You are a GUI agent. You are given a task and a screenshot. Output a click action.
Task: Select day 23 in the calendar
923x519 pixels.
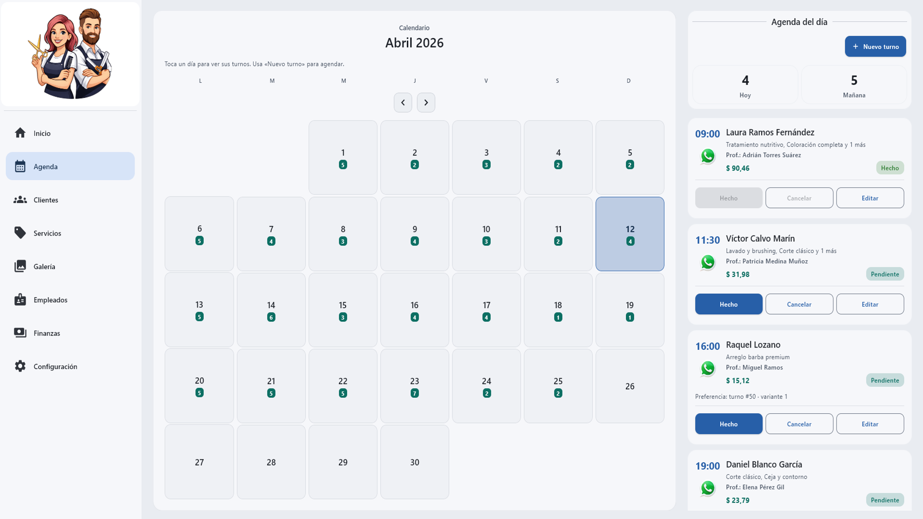414,386
